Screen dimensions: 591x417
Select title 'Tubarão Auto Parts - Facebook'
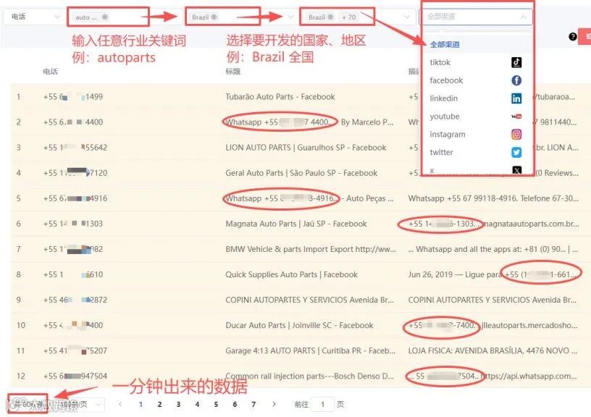[x=280, y=97]
